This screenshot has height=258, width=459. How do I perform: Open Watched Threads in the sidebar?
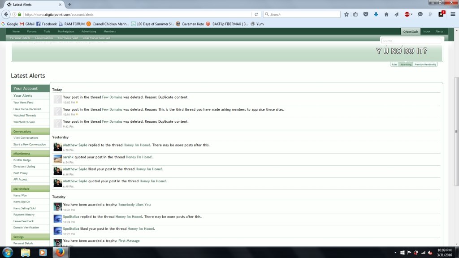pyautogui.click(x=30, y=116)
